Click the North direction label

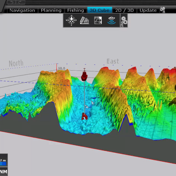[x=16, y=63]
